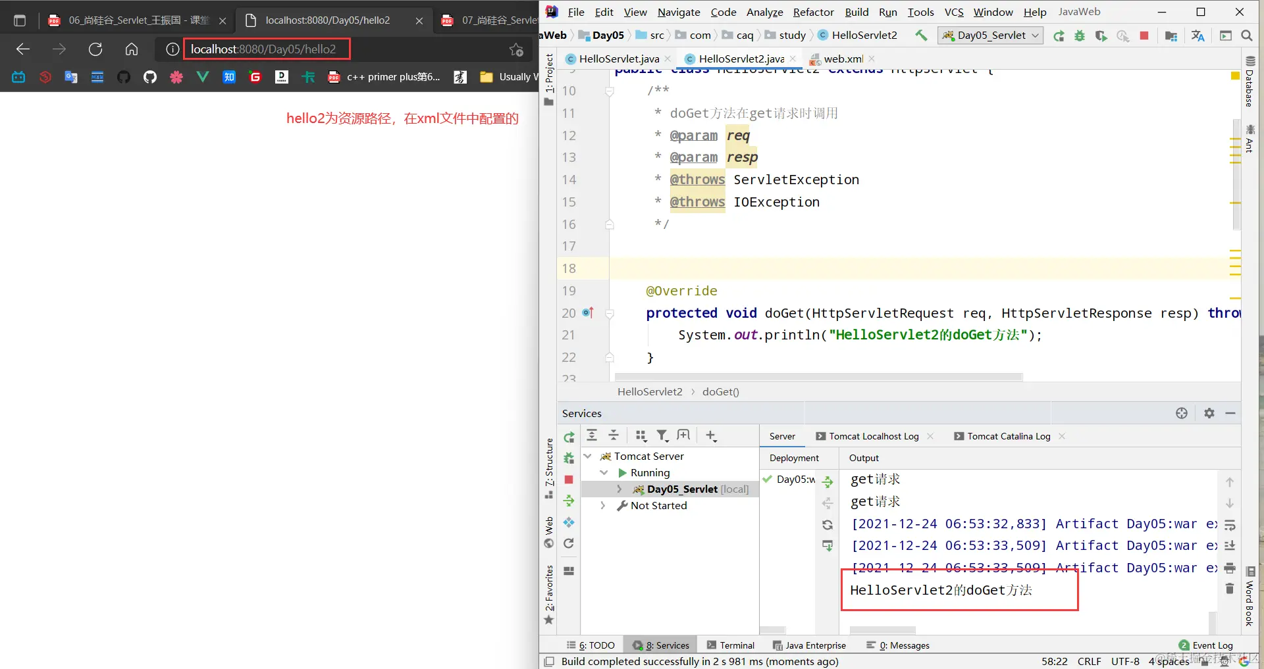Open the Tomcat Catalina Log tab
This screenshot has width=1264, height=669.
click(x=1009, y=436)
